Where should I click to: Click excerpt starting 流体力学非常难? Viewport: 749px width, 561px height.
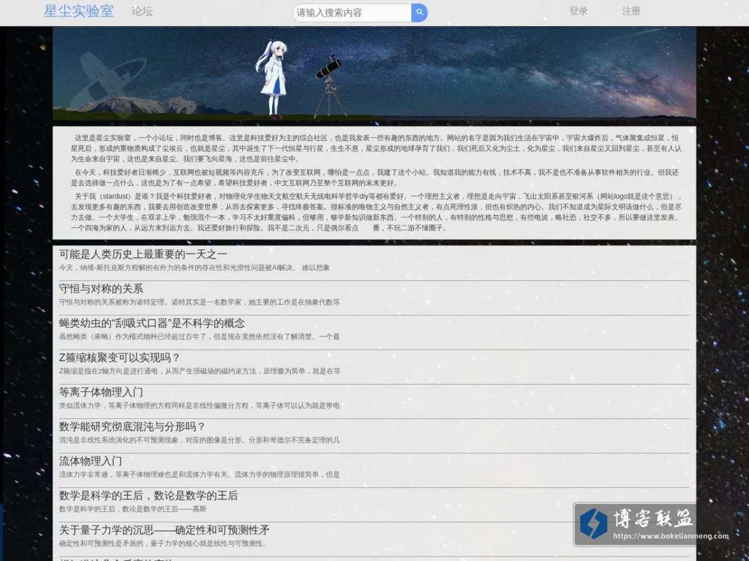click(x=199, y=475)
